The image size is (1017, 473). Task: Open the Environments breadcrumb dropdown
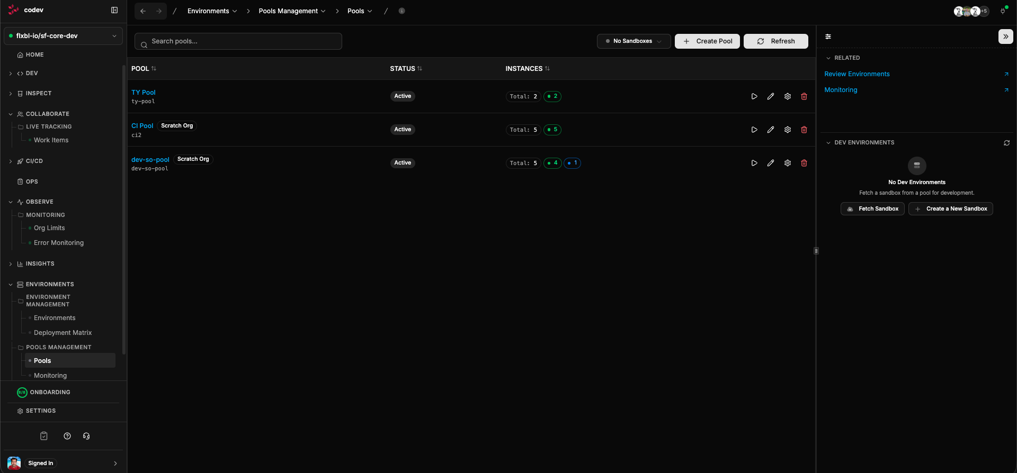coord(212,11)
